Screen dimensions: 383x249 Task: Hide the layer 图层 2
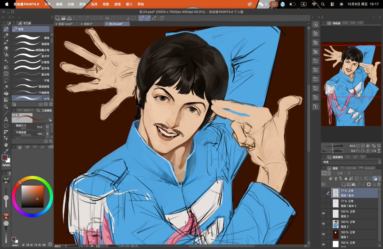[x=324, y=224]
